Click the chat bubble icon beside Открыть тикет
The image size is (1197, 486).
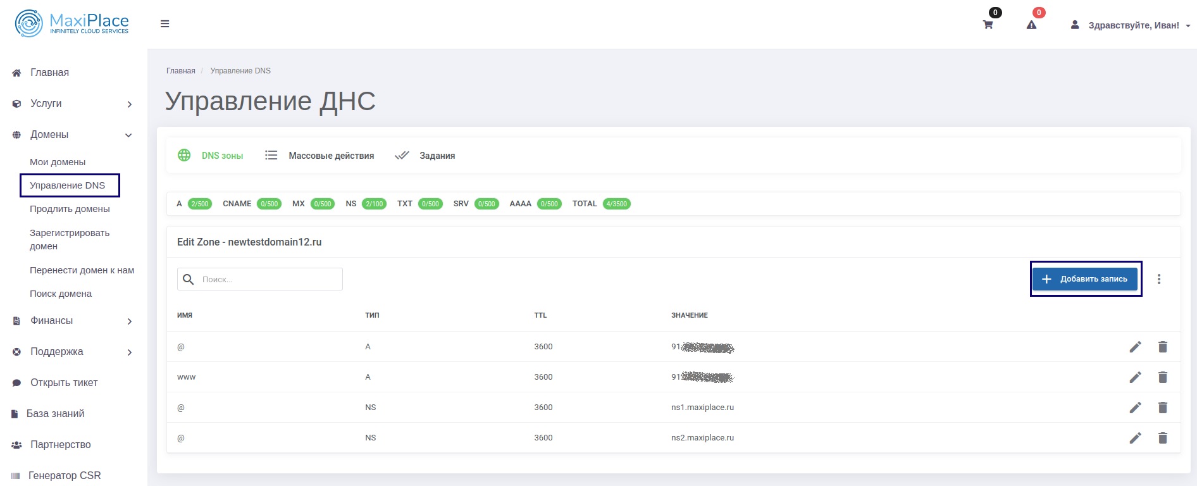(x=16, y=383)
